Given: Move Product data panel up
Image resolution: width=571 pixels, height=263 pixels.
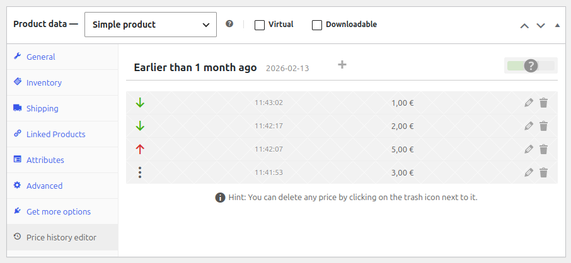Looking at the screenshot, I should pyautogui.click(x=524, y=26).
